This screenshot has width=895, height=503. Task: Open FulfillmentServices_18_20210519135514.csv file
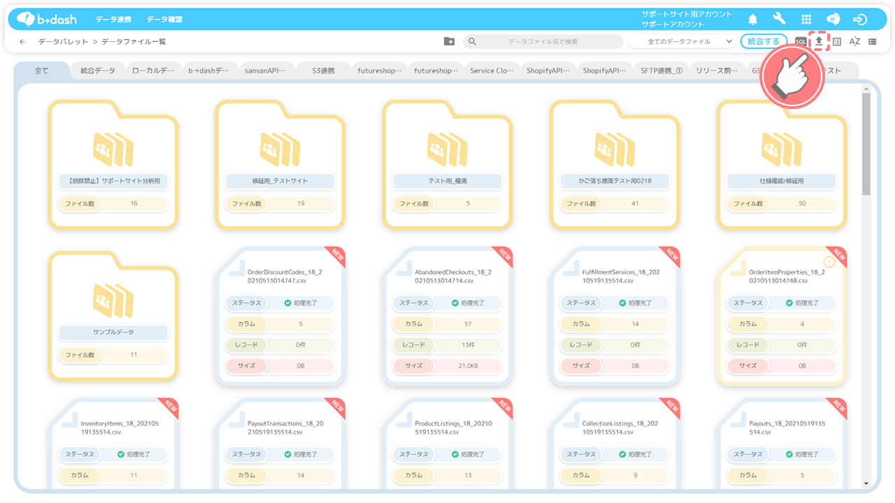pyautogui.click(x=620, y=276)
